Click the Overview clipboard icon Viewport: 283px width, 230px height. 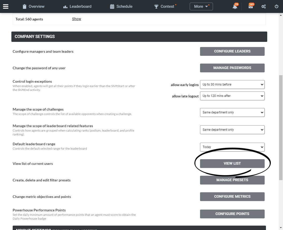25,6
